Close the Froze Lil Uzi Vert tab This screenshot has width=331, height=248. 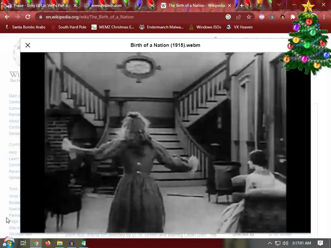click(75, 5)
